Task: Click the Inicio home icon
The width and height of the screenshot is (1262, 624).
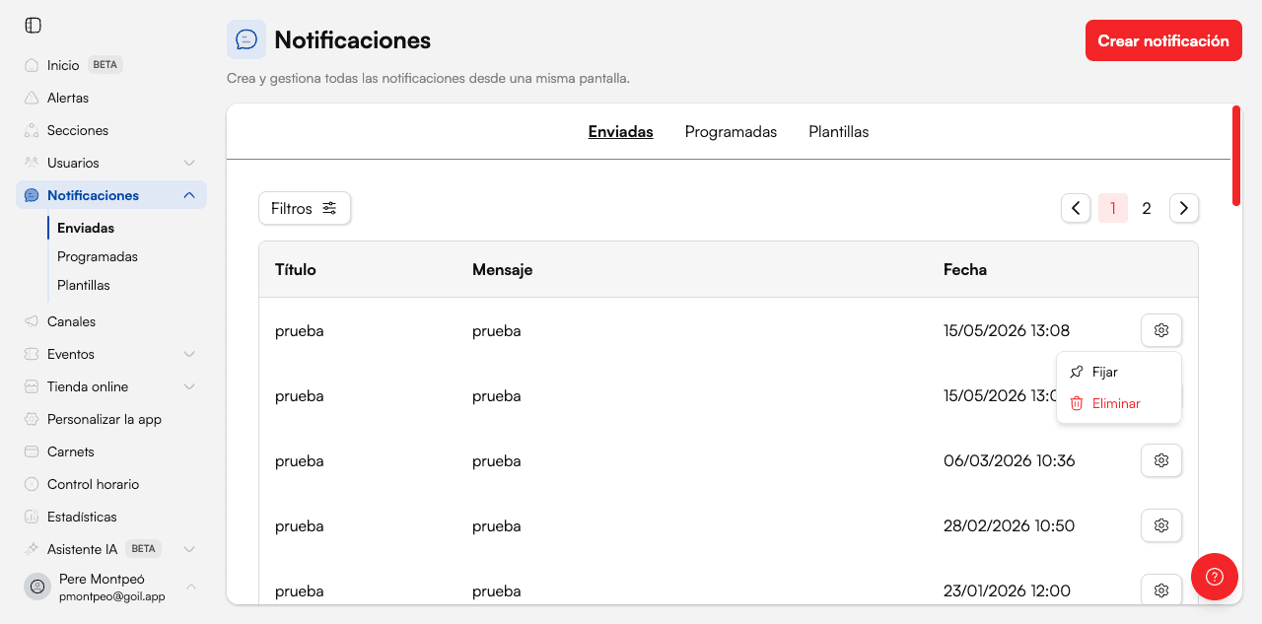Action: pyautogui.click(x=32, y=65)
